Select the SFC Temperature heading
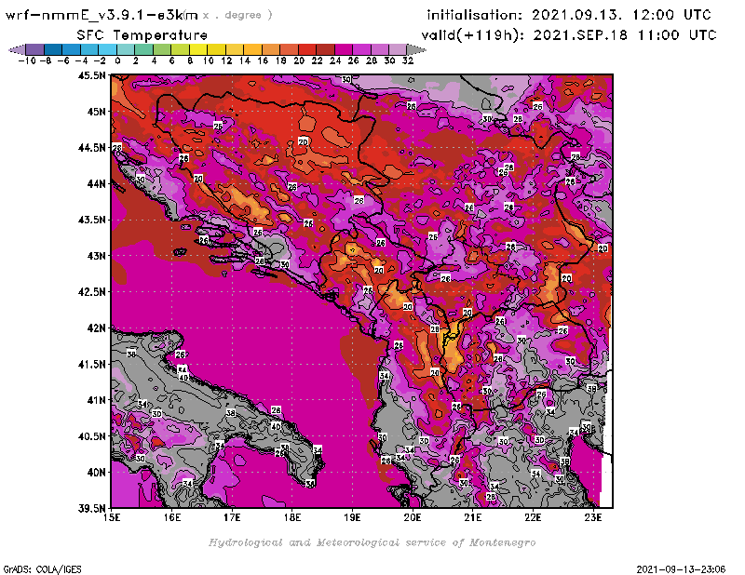The height and width of the screenshot is (575, 745). (142, 35)
